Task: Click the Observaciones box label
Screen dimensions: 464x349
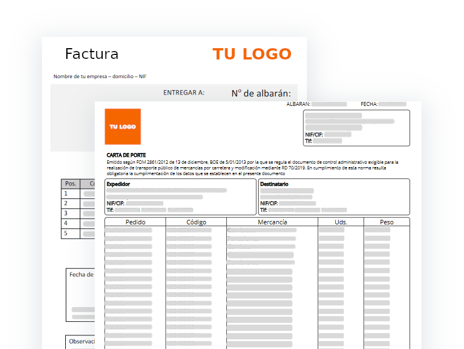Action: click(82, 341)
